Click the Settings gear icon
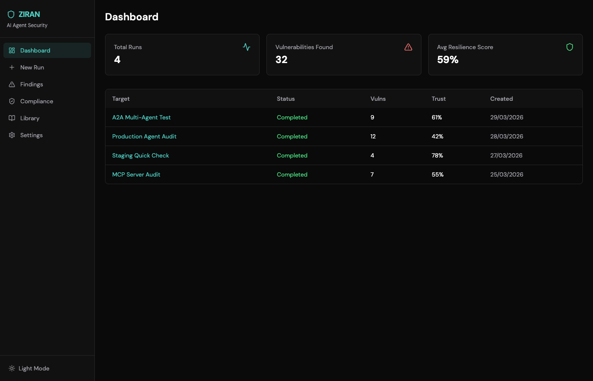This screenshot has width=593, height=381. coord(12,135)
